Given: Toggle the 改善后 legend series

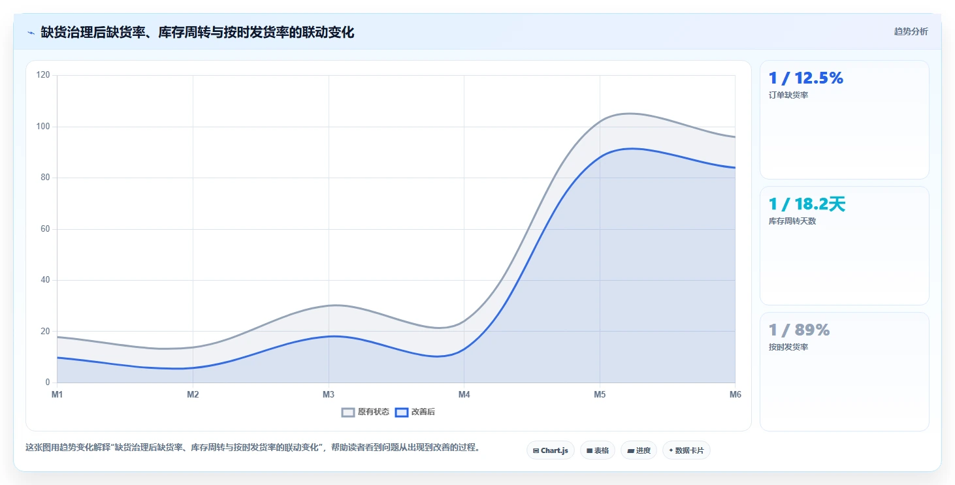Looking at the screenshot, I should tap(415, 412).
